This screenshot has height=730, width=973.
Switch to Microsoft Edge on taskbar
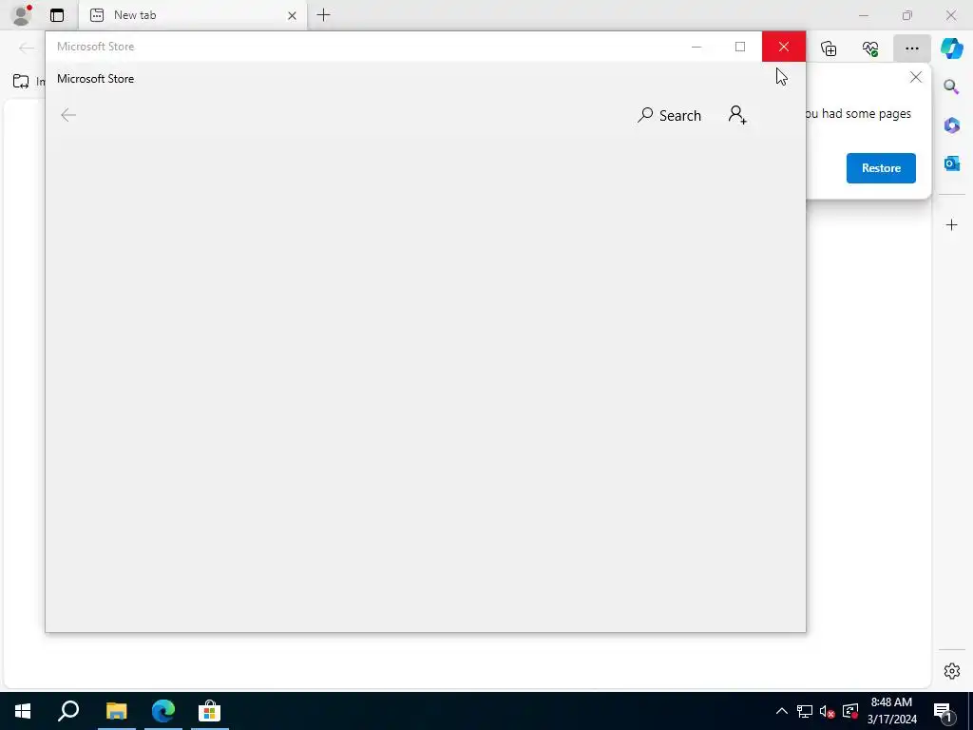[x=163, y=711]
